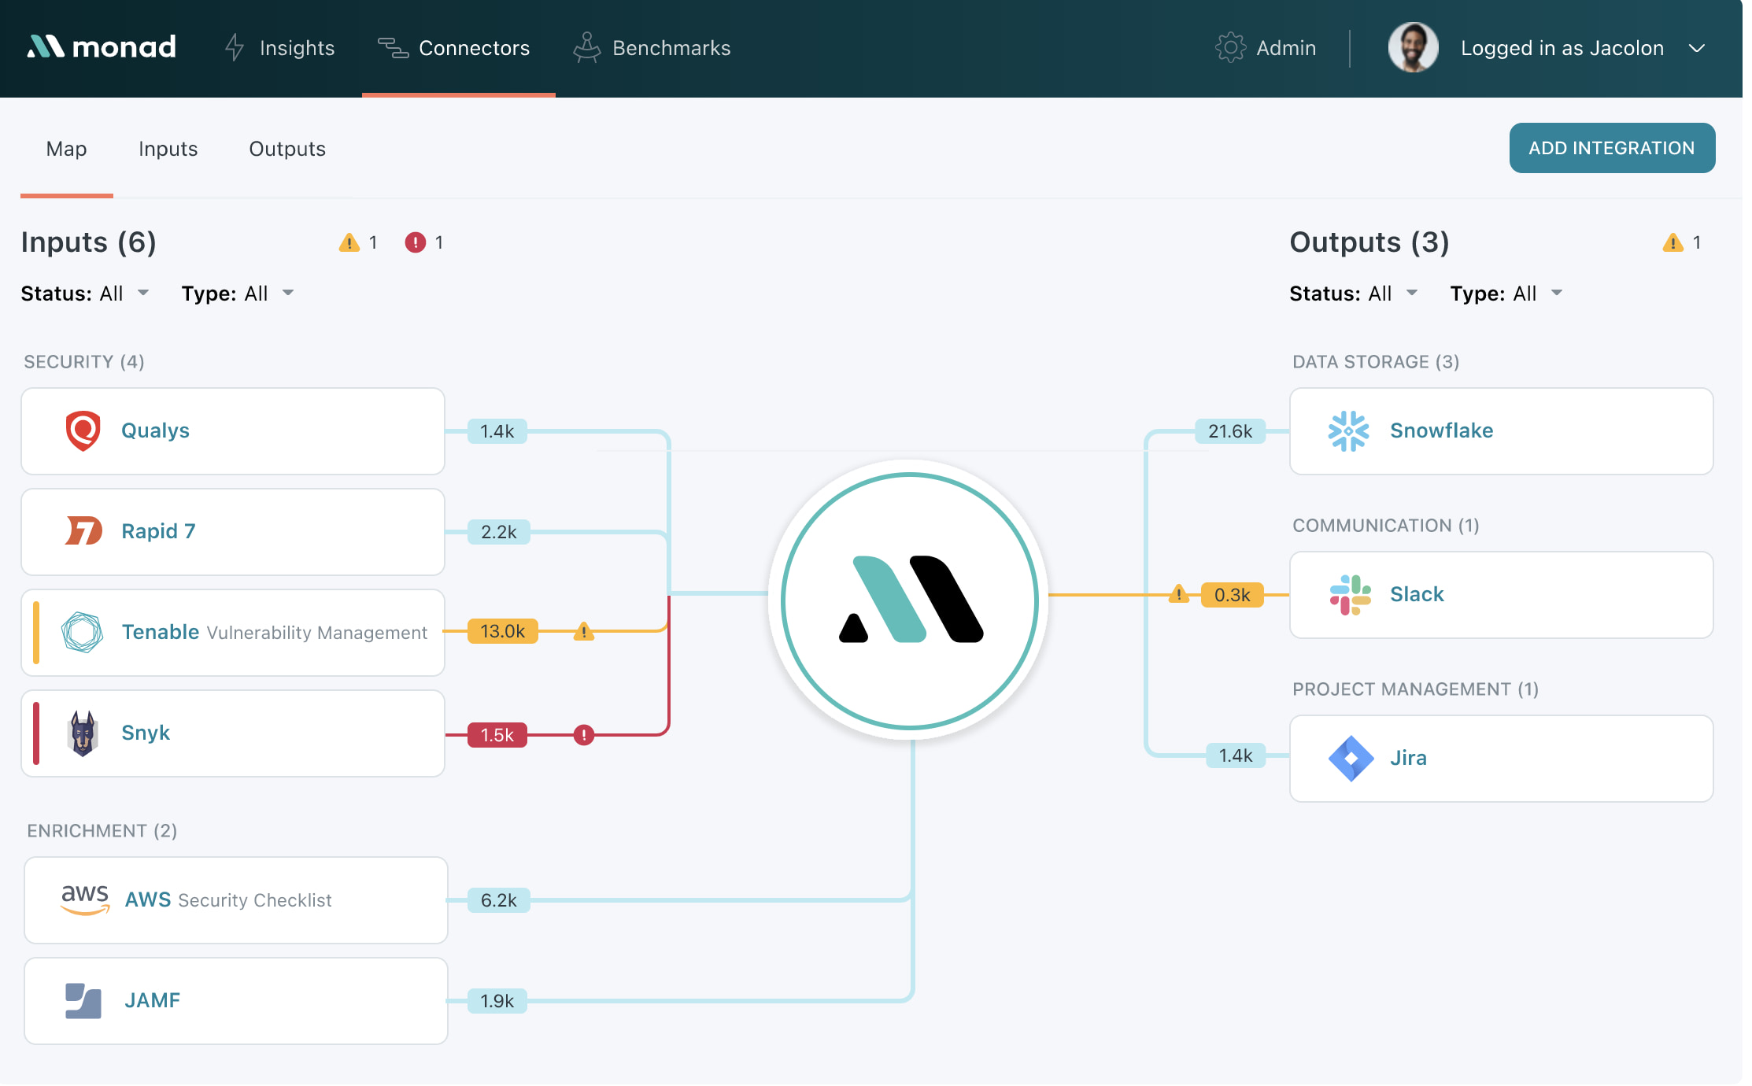Click the Snowflake 21.6k count badge
1752x1086 pixels.
pyautogui.click(x=1230, y=431)
